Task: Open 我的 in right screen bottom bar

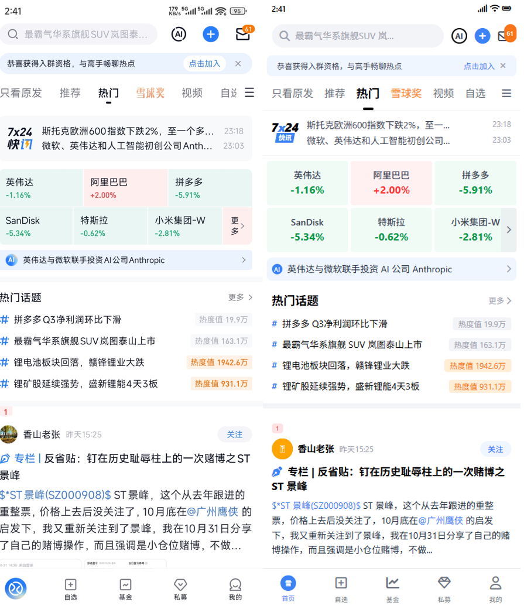Action: [x=495, y=589]
